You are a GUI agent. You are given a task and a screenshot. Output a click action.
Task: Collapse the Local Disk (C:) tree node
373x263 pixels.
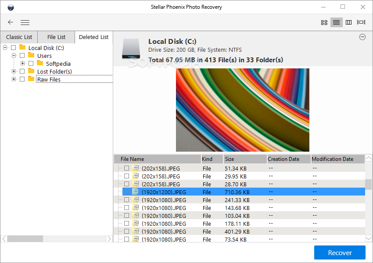[5, 48]
